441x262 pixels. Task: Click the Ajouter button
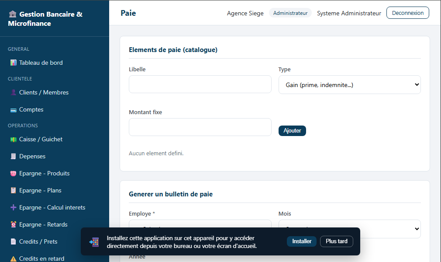coord(292,131)
